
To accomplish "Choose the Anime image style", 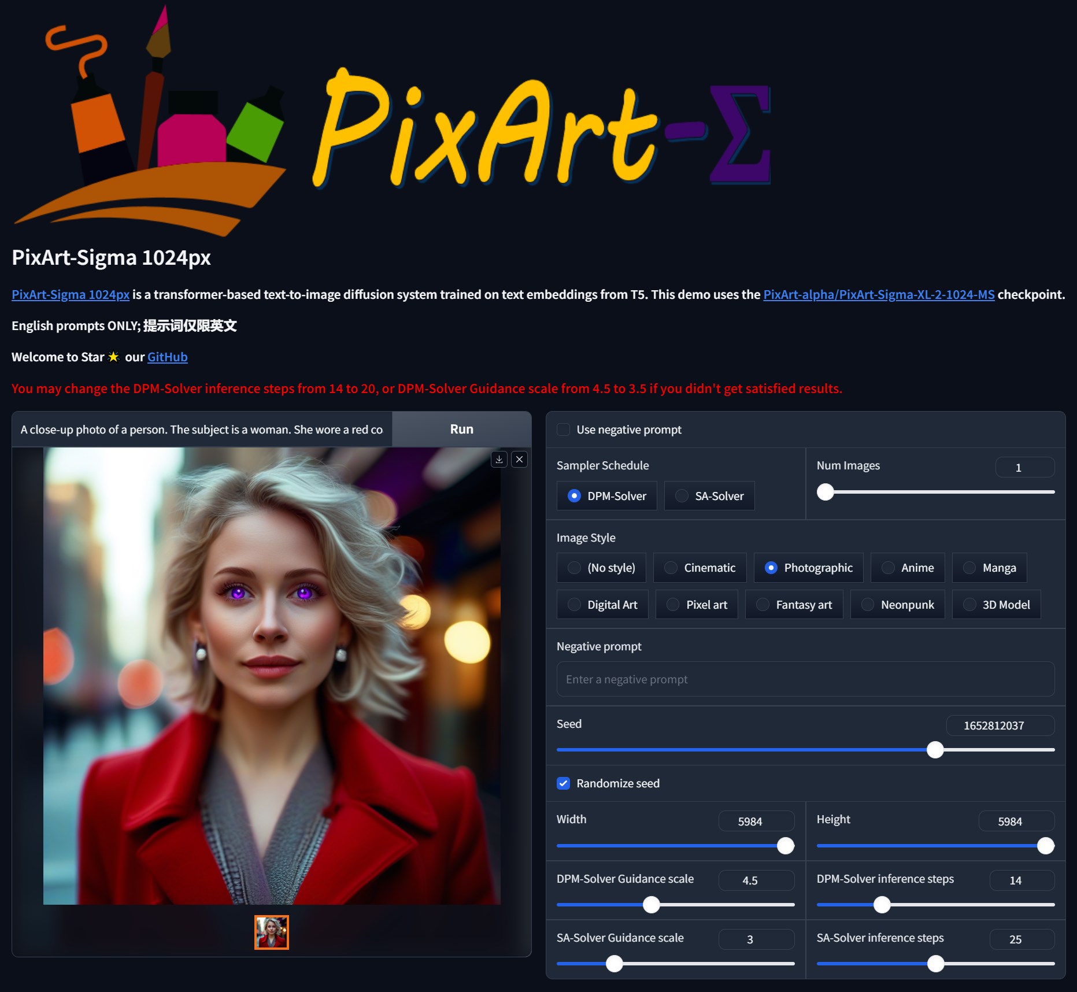I will 908,568.
